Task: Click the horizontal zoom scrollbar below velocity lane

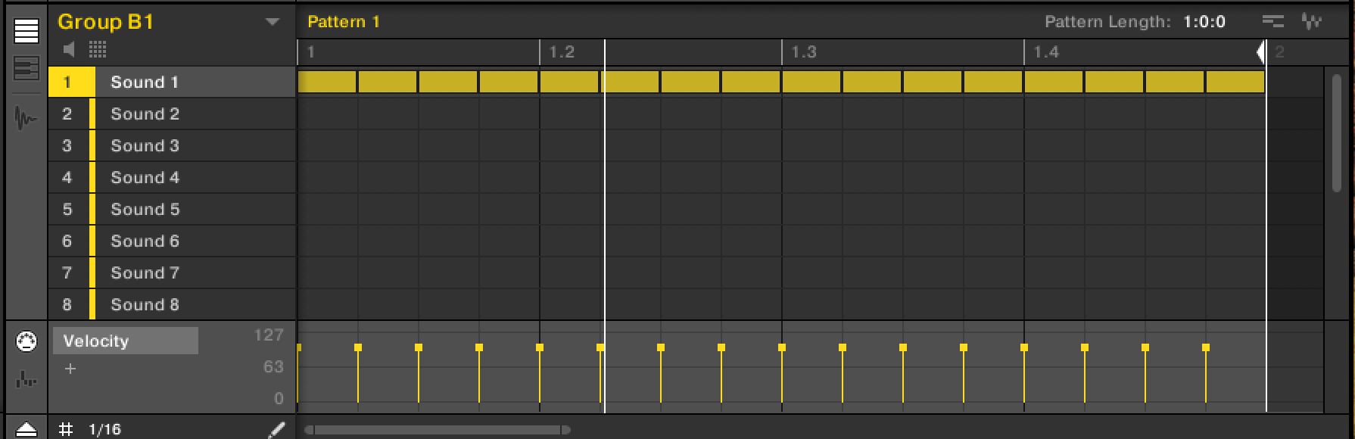Action: pyautogui.click(x=438, y=430)
